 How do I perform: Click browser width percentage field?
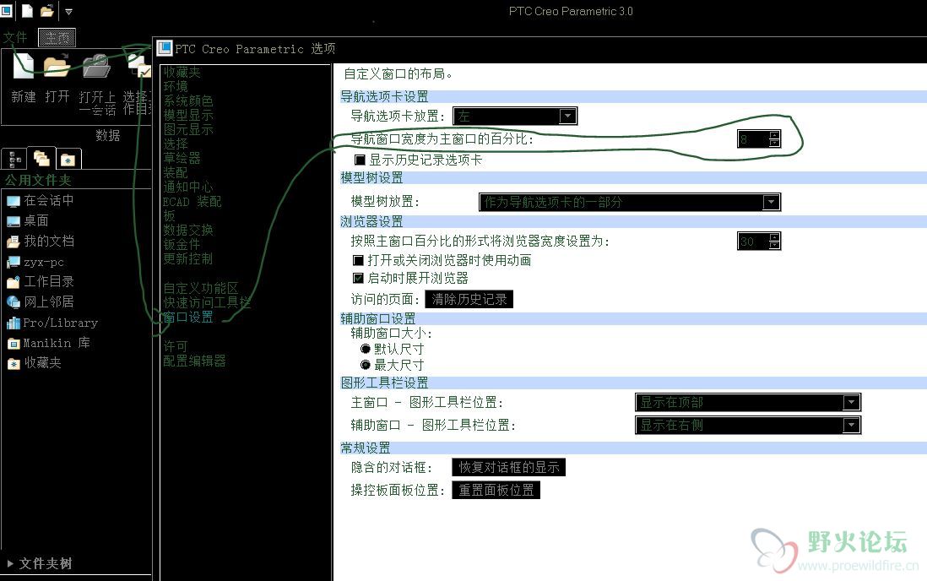pos(753,242)
